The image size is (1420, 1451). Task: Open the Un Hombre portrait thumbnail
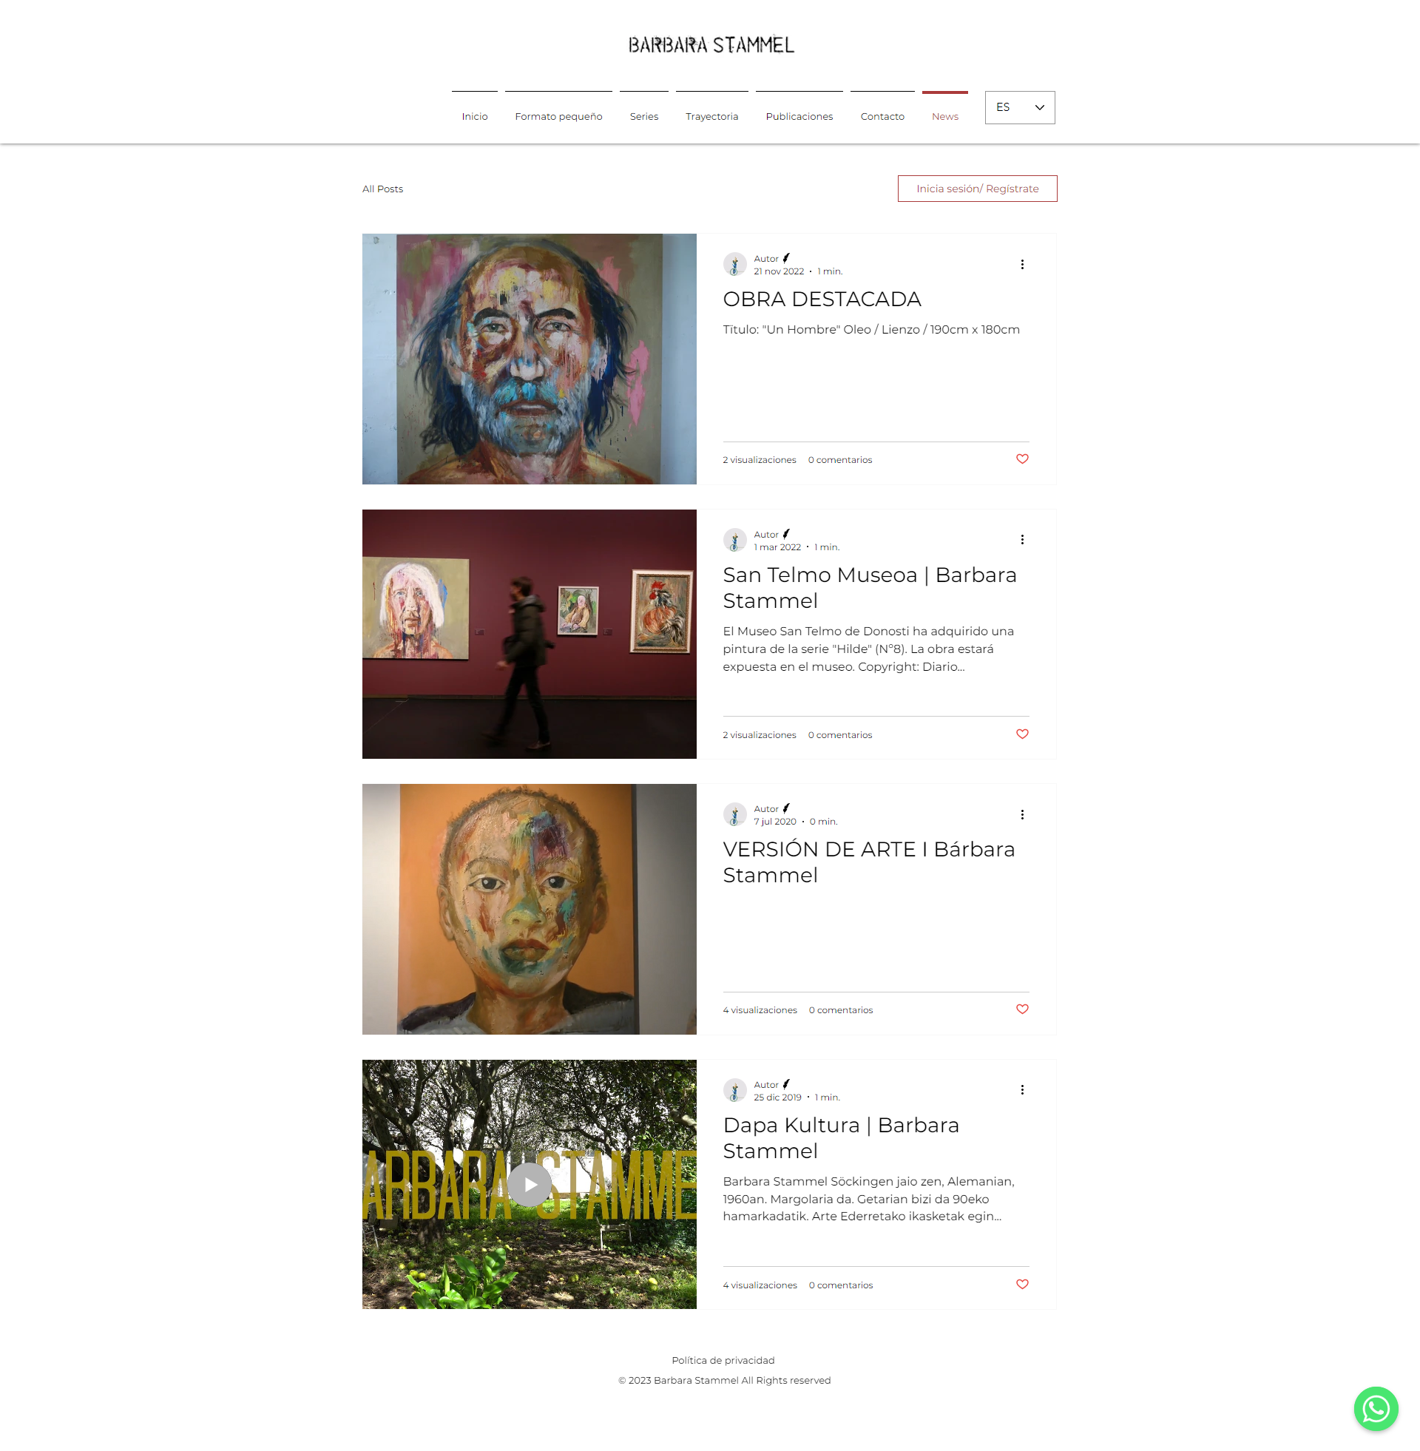[529, 359]
